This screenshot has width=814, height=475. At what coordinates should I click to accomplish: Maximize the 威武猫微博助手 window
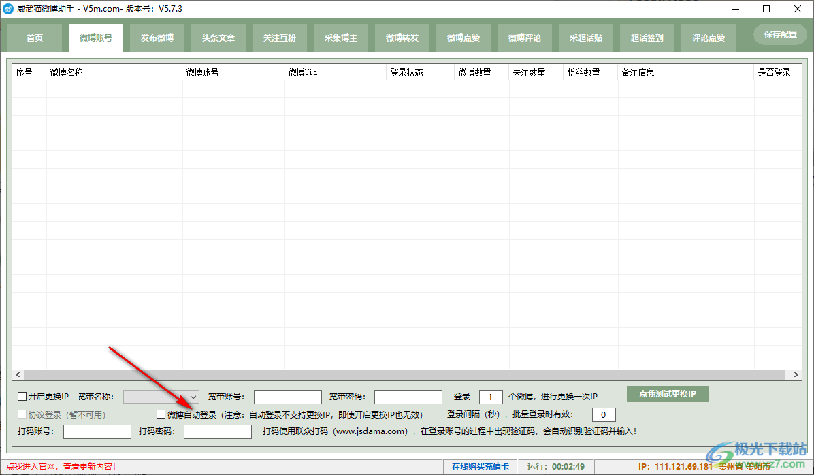pyautogui.click(x=766, y=9)
